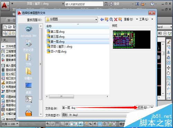
Task: Select the Rotate tool in right toolbar
Action: pos(169,73)
